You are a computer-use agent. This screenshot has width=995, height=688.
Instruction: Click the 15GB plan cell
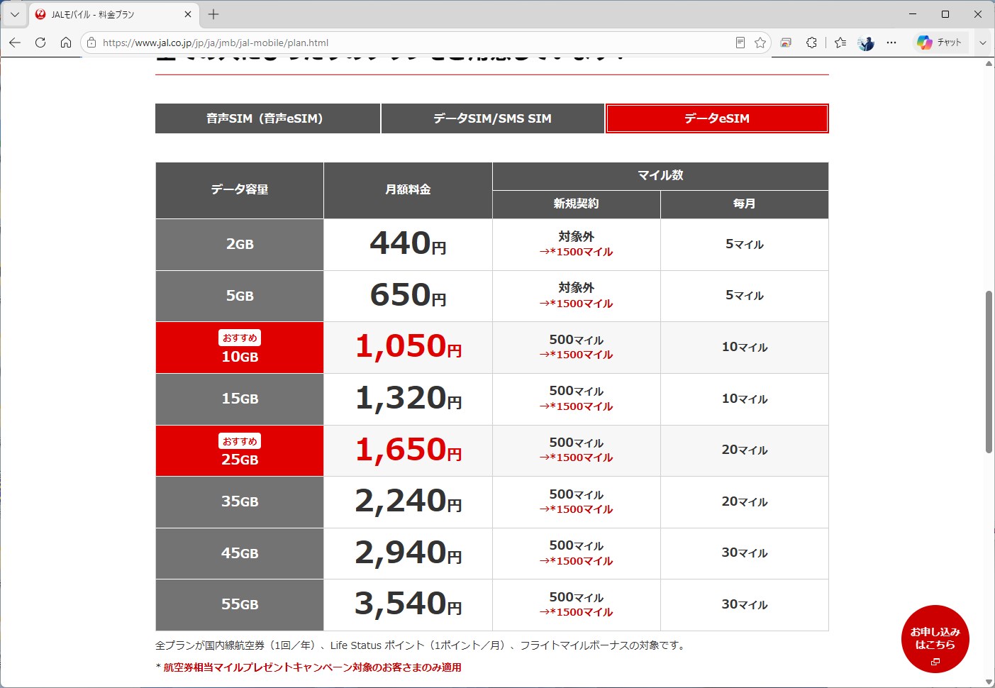point(240,399)
